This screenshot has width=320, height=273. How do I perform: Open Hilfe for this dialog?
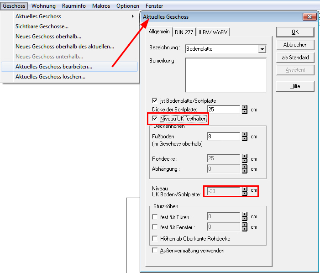tap(295, 86)
